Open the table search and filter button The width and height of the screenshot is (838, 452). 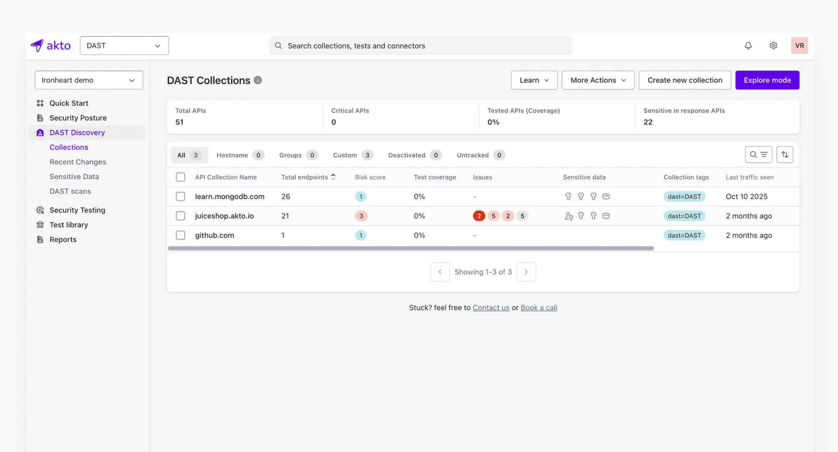[758, 155]
